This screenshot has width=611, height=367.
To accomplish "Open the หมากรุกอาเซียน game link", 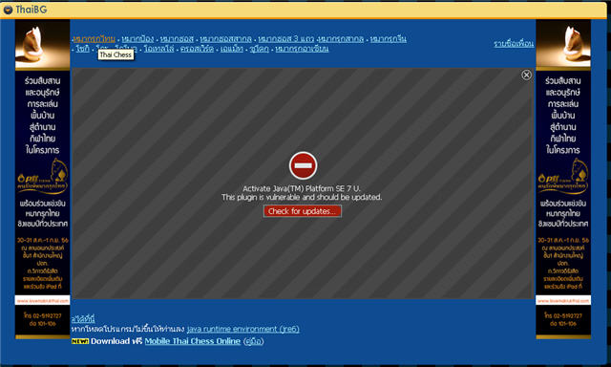I will coord(302,49).
